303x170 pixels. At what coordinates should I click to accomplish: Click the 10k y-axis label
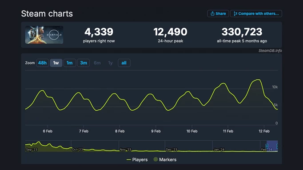tap(275, 87)
